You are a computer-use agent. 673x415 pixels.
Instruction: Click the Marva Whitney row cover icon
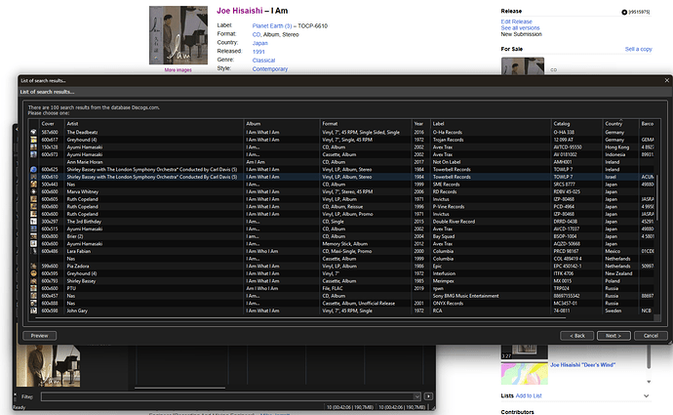point(33,191)
